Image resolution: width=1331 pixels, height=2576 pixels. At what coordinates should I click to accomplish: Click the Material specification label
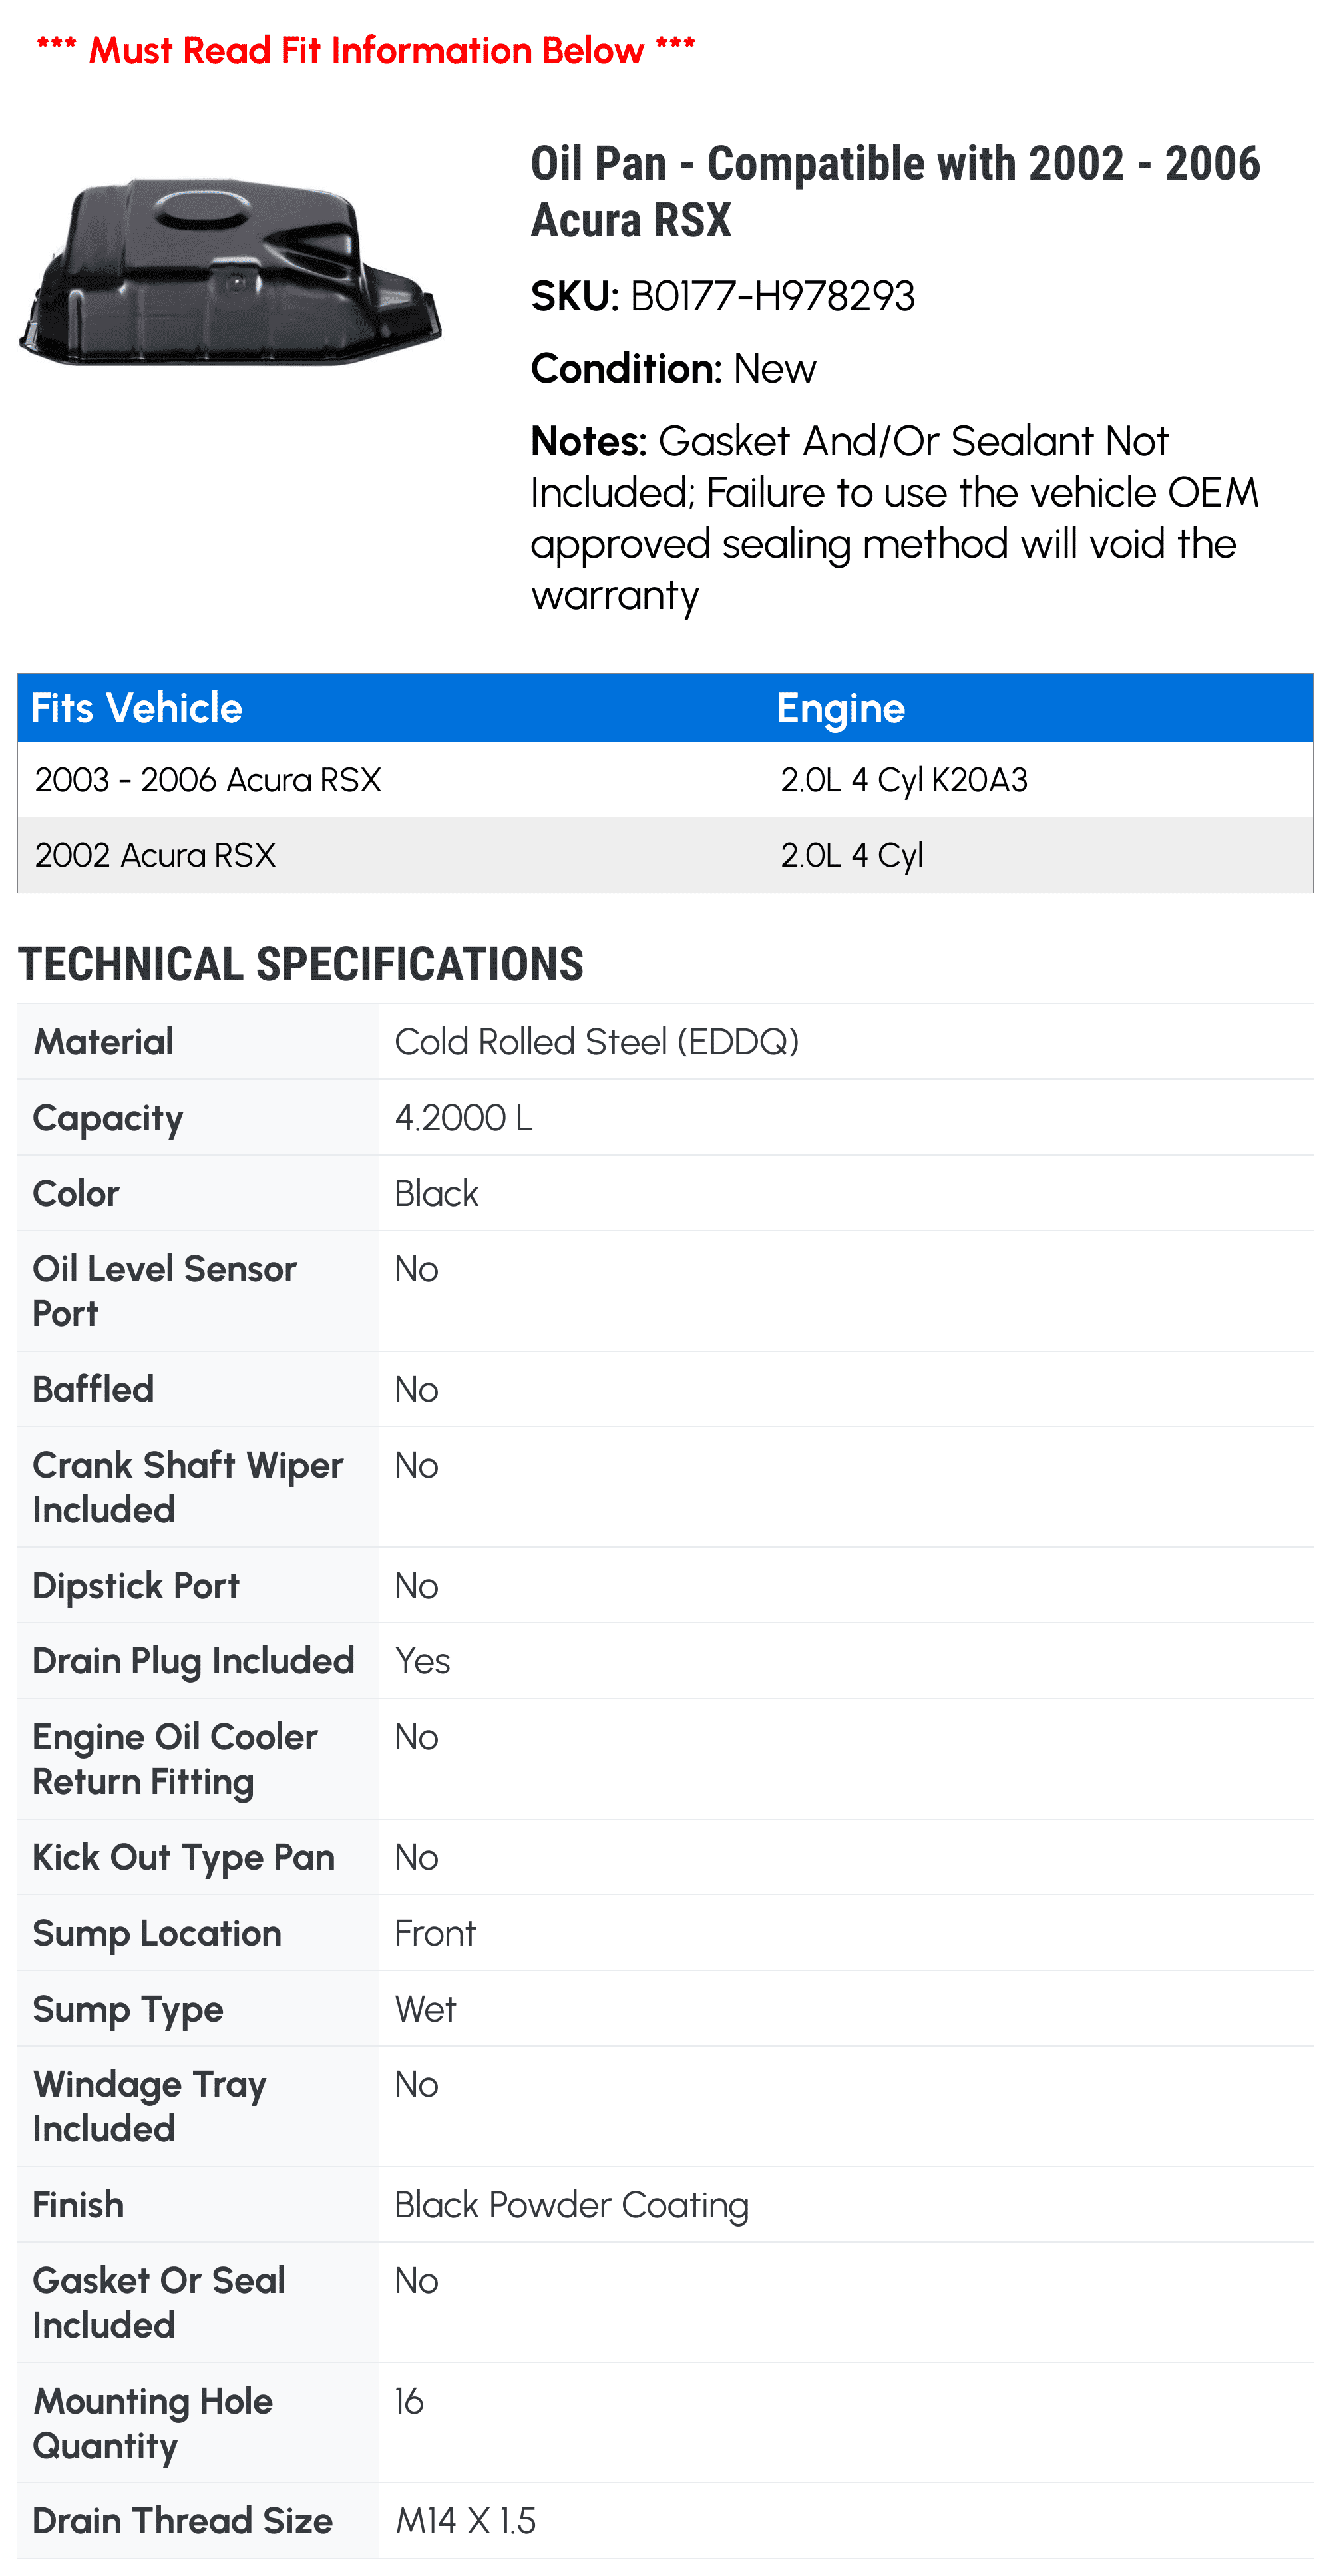point(104,1042)
